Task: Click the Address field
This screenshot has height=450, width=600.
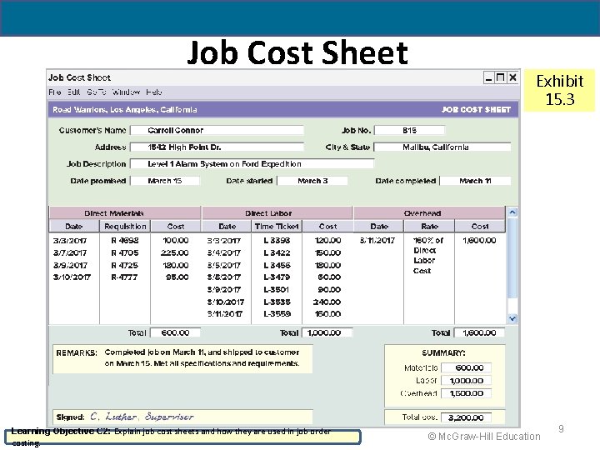Action: (217, 147)
